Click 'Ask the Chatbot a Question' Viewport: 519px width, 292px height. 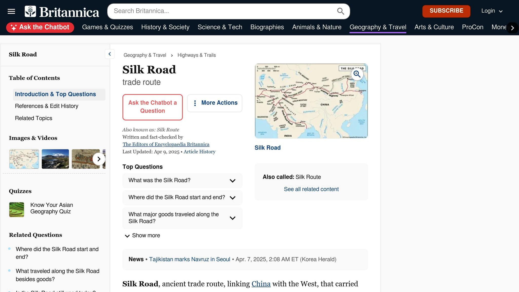[x=152, y=107]
